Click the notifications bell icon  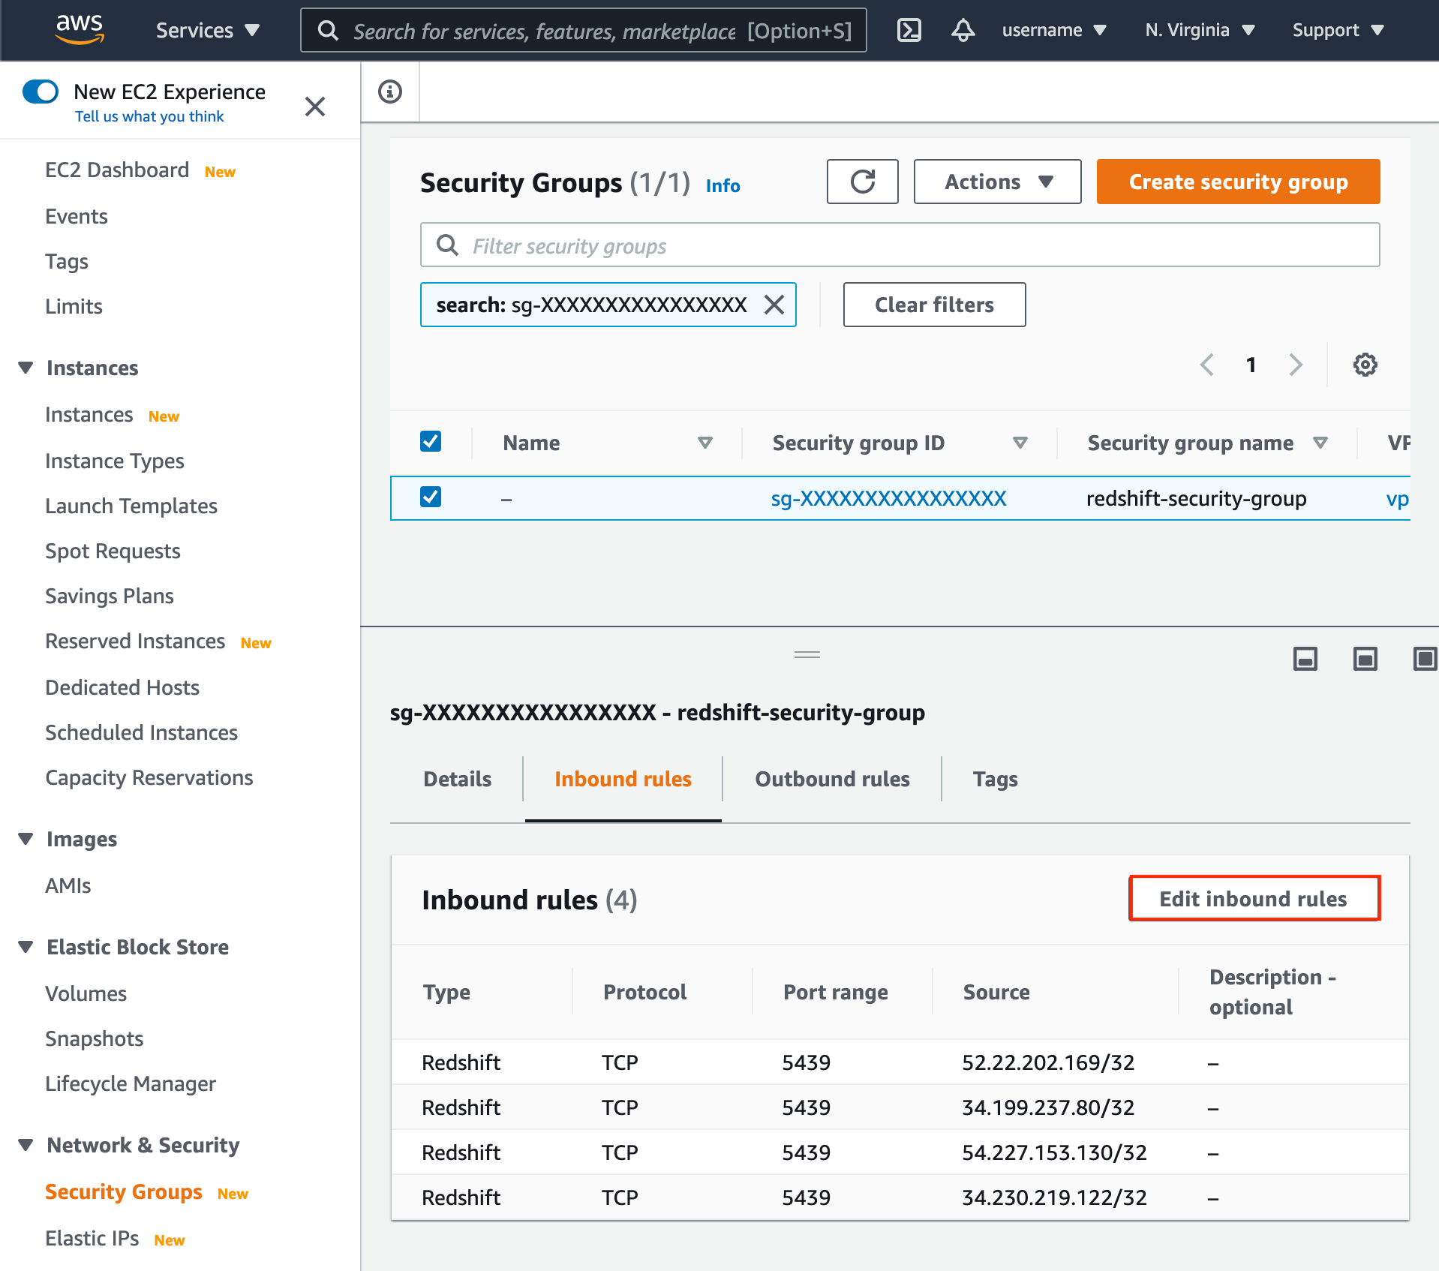coord(963,30)
